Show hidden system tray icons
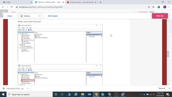The image size is (172, 97). [141, 94]
